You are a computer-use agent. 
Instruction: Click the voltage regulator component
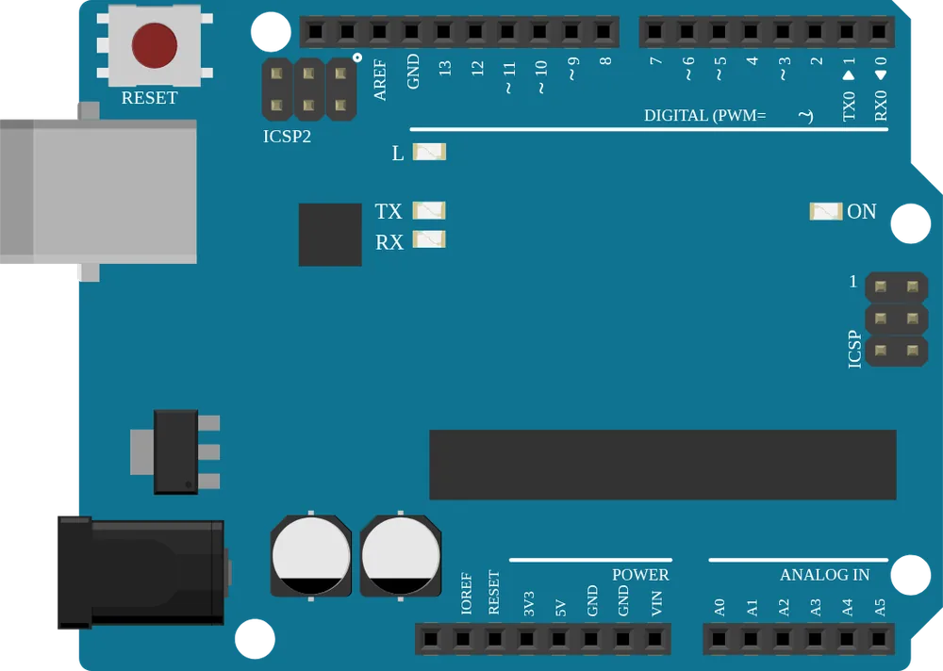tap(175, 452)
